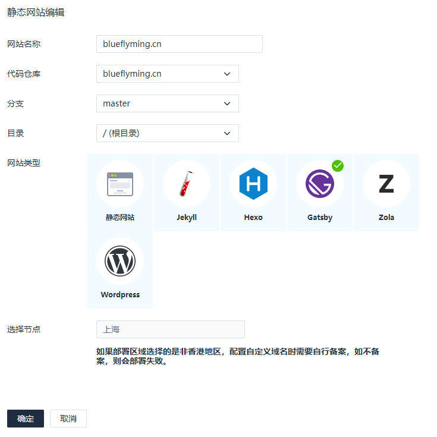Click the 分支 field label
The image size is (437, 437).
point(15,103)
